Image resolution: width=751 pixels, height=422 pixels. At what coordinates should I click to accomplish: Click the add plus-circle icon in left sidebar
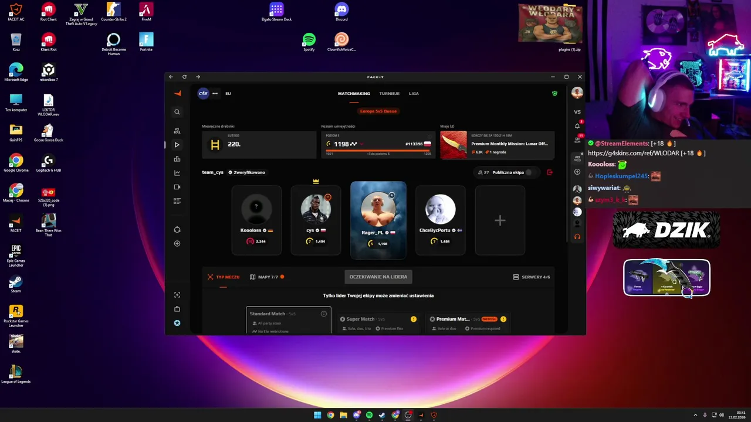tap(177, 243)
